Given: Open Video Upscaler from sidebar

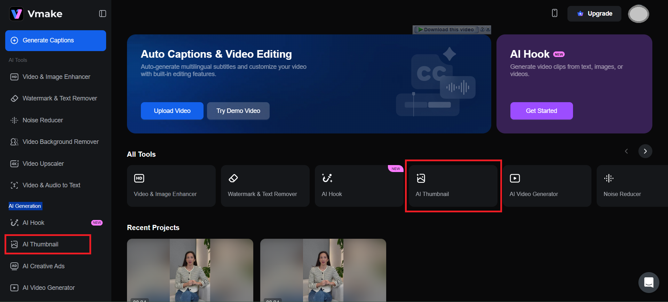Looking at the screenshot, I should (43, 164).
